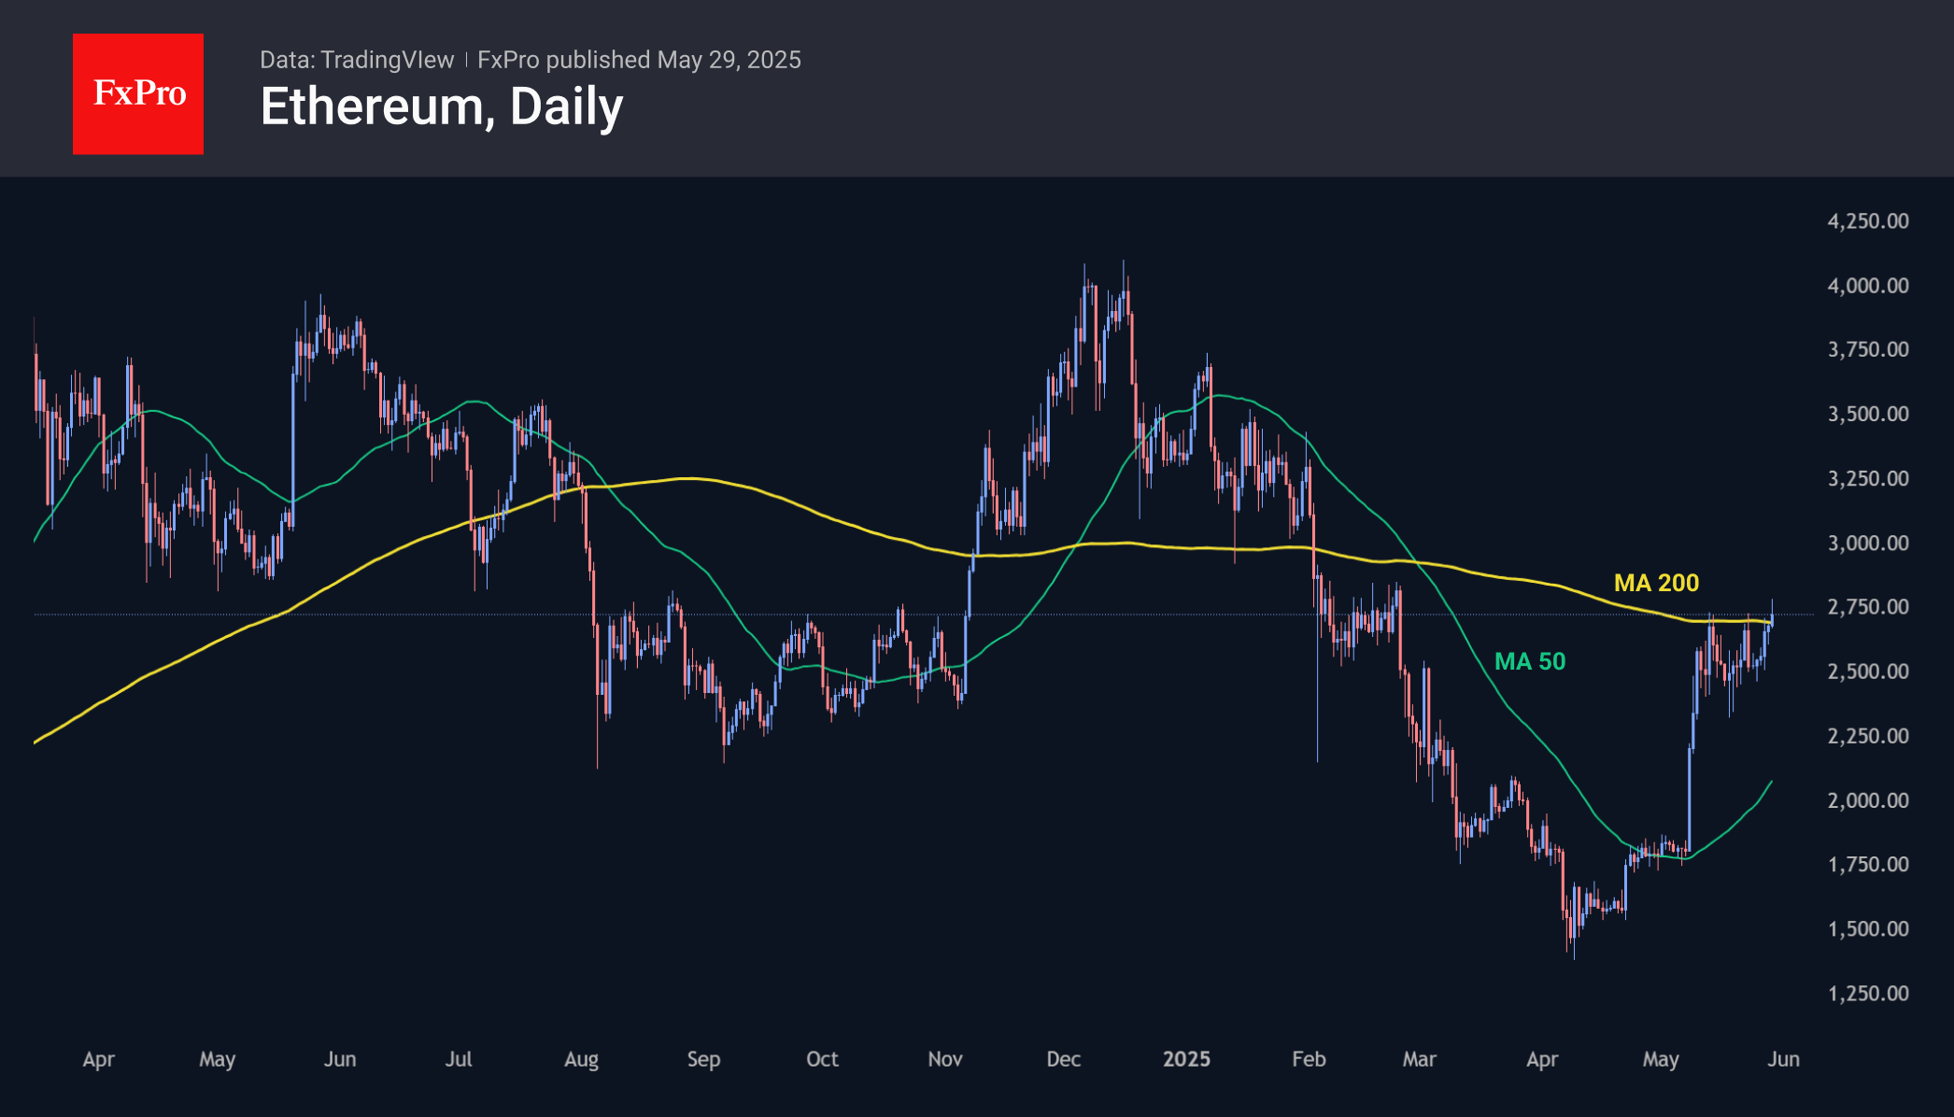Click the bold 2025 year marker
Viewport: 1954px width, 1117px height.
click(1186, 1059)
